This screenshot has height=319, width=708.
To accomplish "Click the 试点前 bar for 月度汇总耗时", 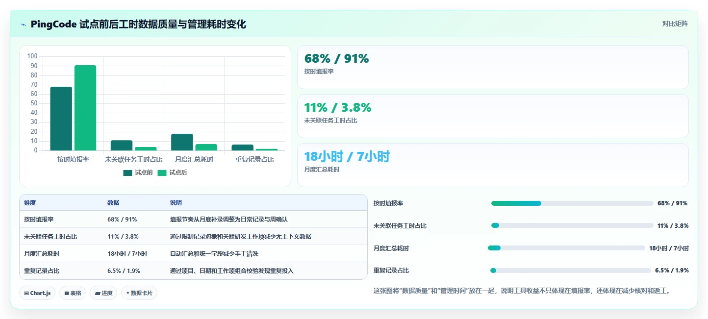I will [182, 142].
